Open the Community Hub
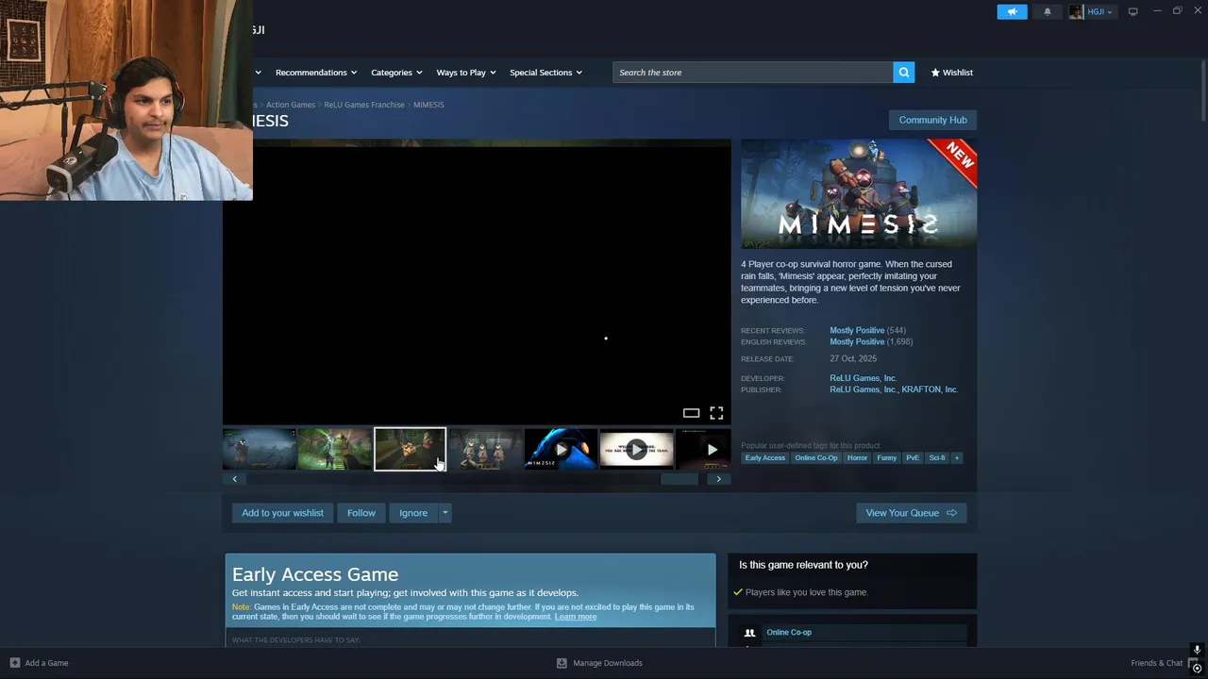This screenshot has width=1208, height=679. (932, 120)
